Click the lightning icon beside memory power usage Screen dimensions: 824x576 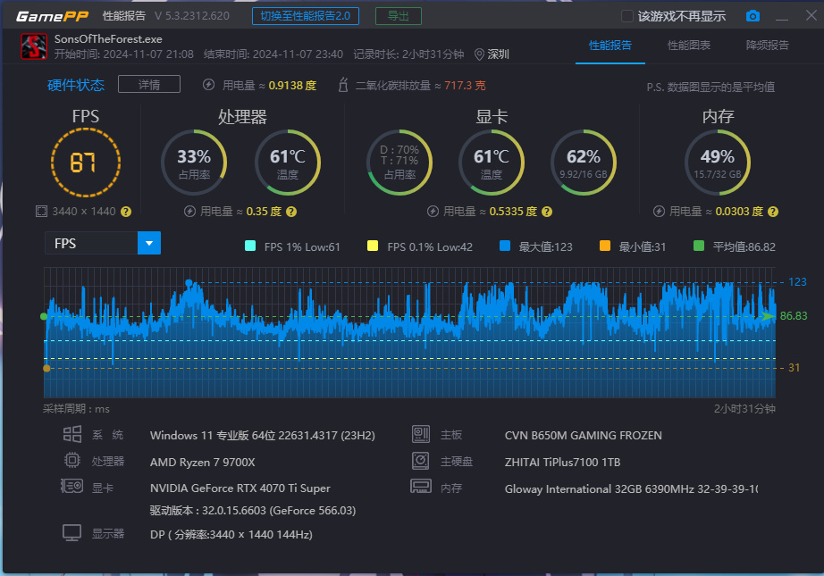pos(659,211)
